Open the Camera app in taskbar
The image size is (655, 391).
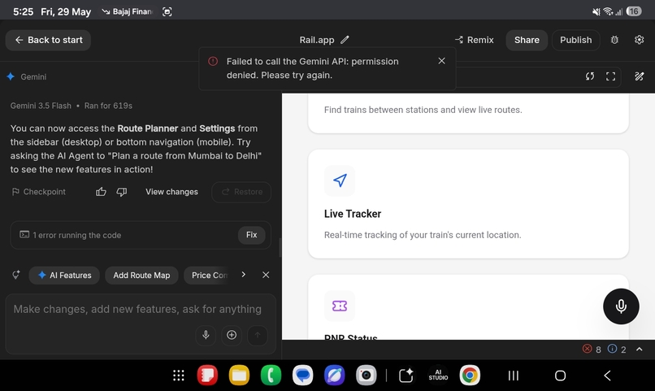tap(366, 375)
